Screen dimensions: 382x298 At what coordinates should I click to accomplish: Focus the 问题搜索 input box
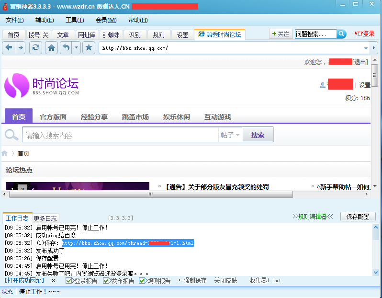(x=316, y=34)
